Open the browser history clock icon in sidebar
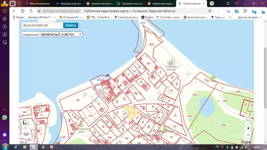Viewport: 267px width, 150px height. pyautogui.click(x=5, y=11)
